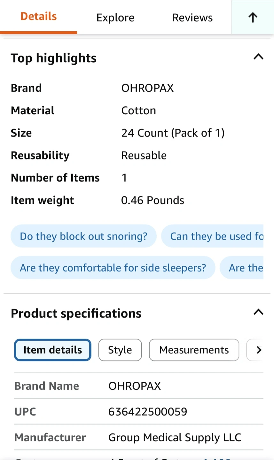
Task: Click the Top highlights heading
Action: click(53, 58)
